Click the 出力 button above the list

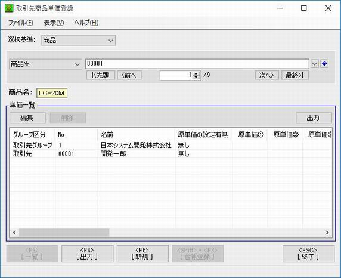[314, 118]
